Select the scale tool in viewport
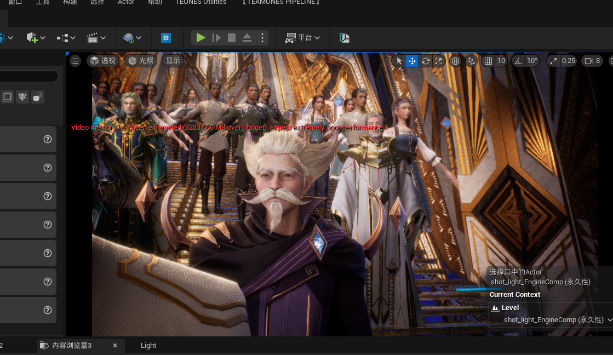Viewport: 613px width, 355px height. pos(439,61)
